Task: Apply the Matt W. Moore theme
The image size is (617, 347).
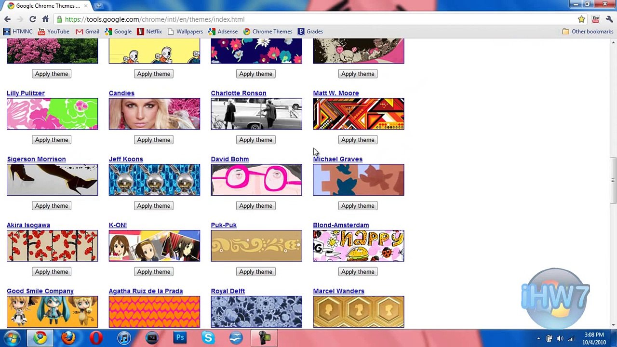Action: pyautogui.click(x=358, y=140)
